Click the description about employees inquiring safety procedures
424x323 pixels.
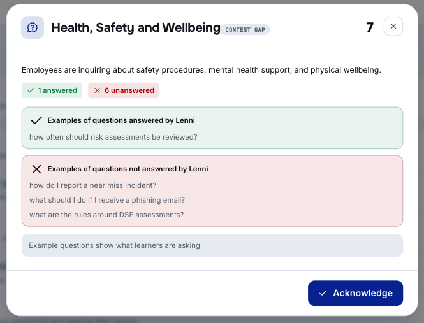tap(201, 70)
